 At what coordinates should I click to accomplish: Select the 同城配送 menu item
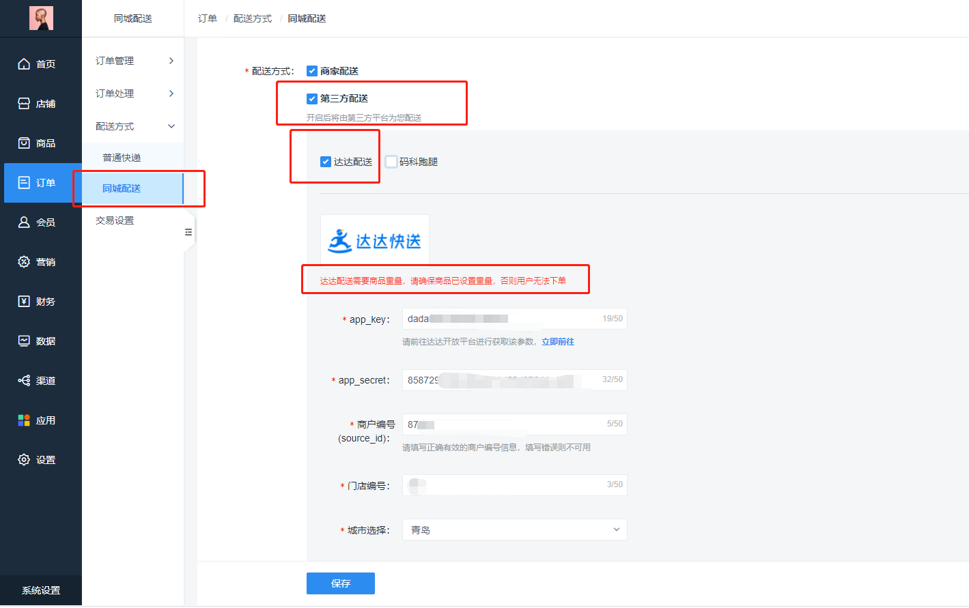click(x=133, y=188)
